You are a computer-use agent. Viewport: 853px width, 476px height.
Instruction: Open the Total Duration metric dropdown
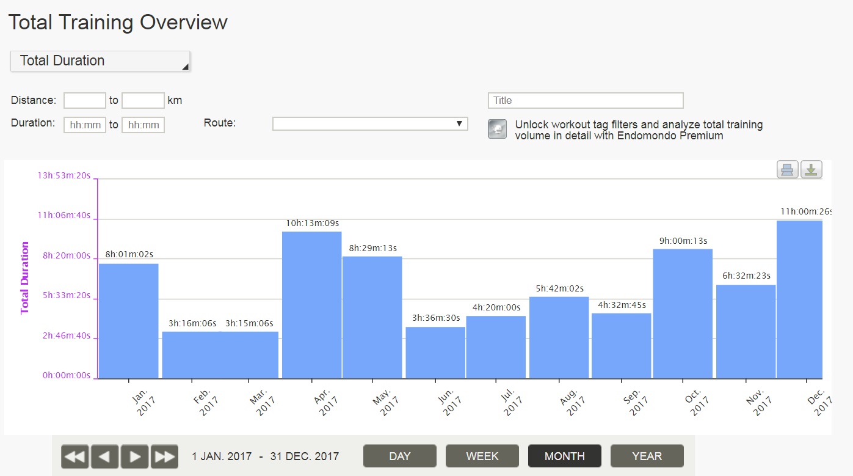click(100, 61)
